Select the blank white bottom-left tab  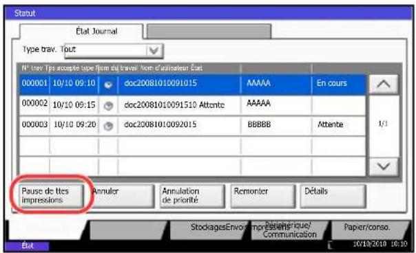pos(48,230)
